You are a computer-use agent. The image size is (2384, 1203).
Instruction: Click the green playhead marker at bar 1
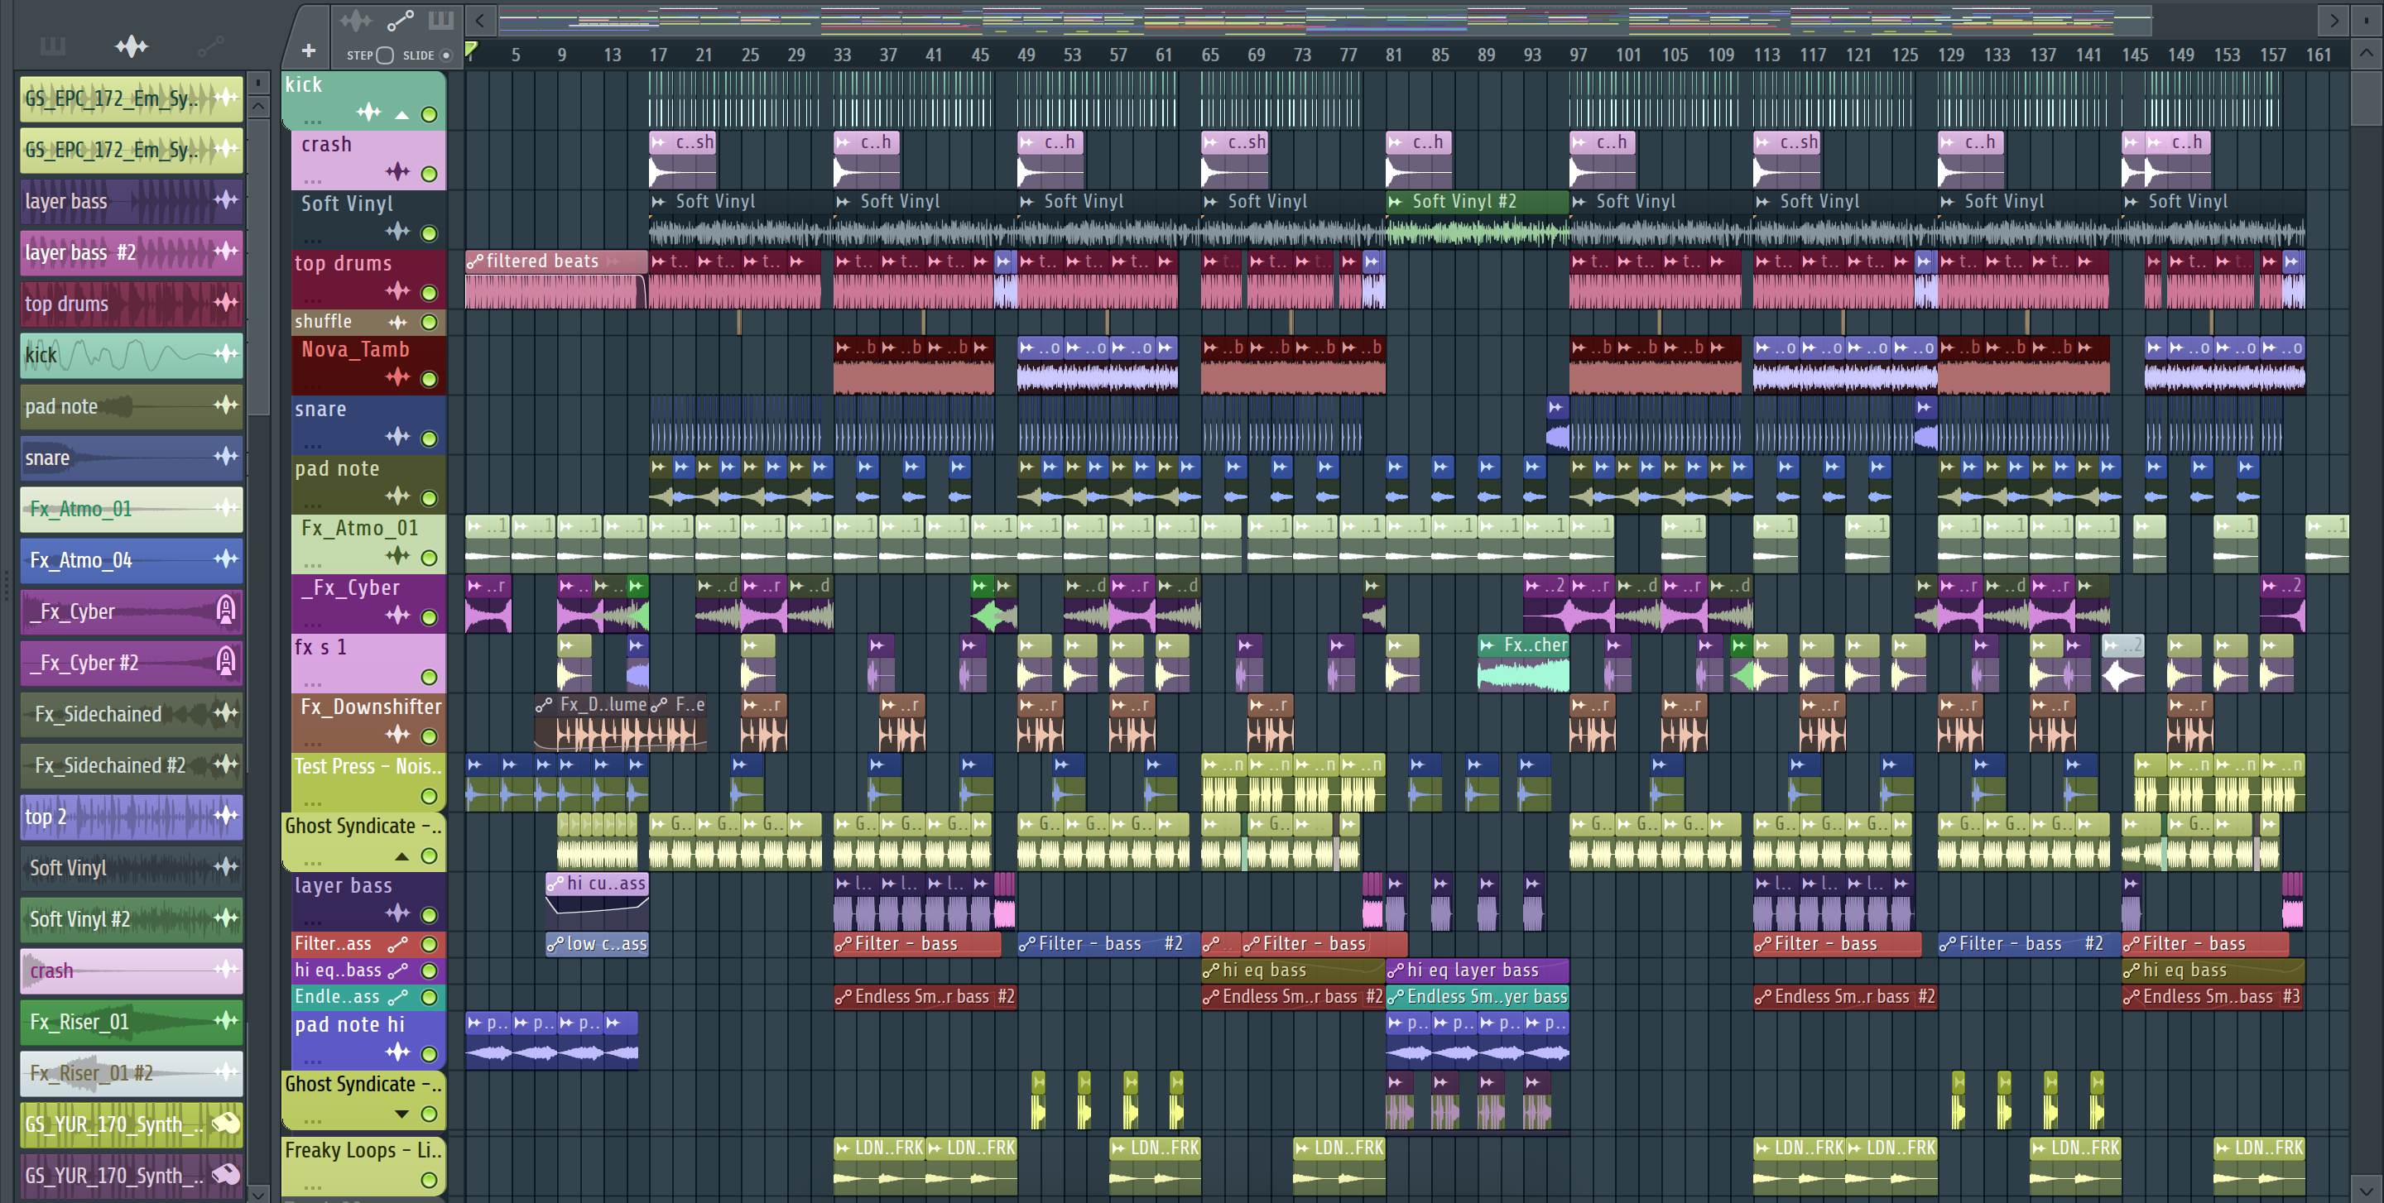tap(471, 49)
